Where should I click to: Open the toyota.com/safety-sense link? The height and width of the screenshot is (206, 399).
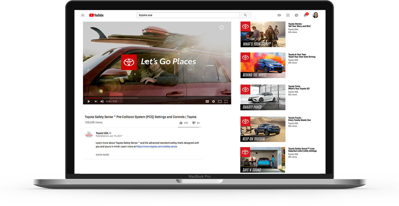click(x=157, y=146)
